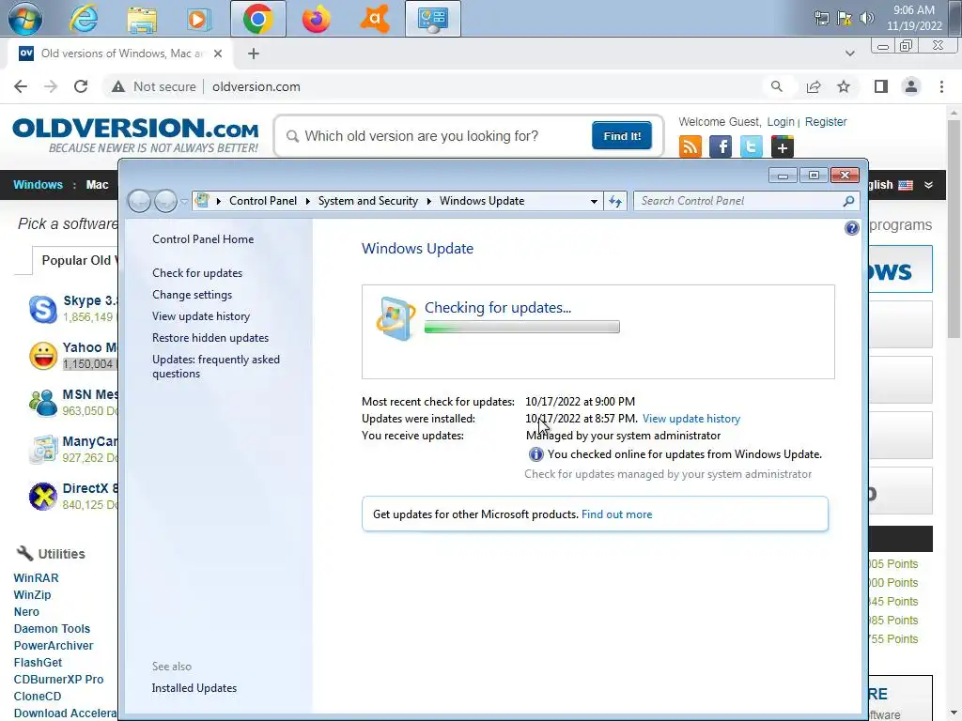This screenshot has width=962, height=721.
Task: Open the Facebook icon on oldversion
Action: pyautogui.click(x=721, y=147)
